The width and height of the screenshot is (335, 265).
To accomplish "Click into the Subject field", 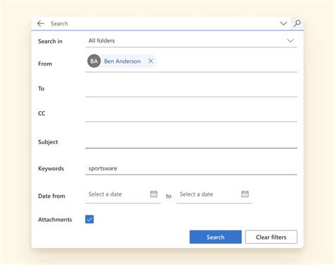I will tap(191, 141).
